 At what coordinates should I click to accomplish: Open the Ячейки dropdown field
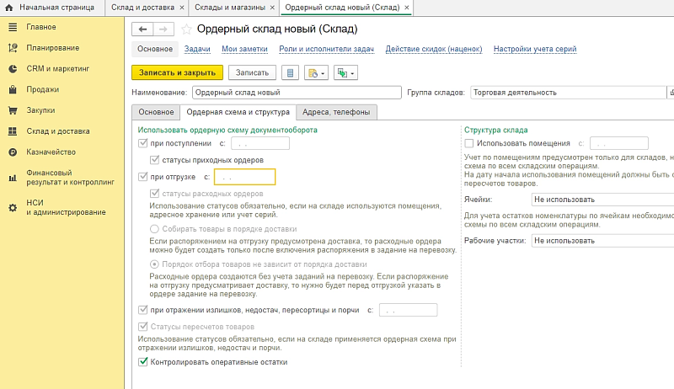(x=602, y=200)
